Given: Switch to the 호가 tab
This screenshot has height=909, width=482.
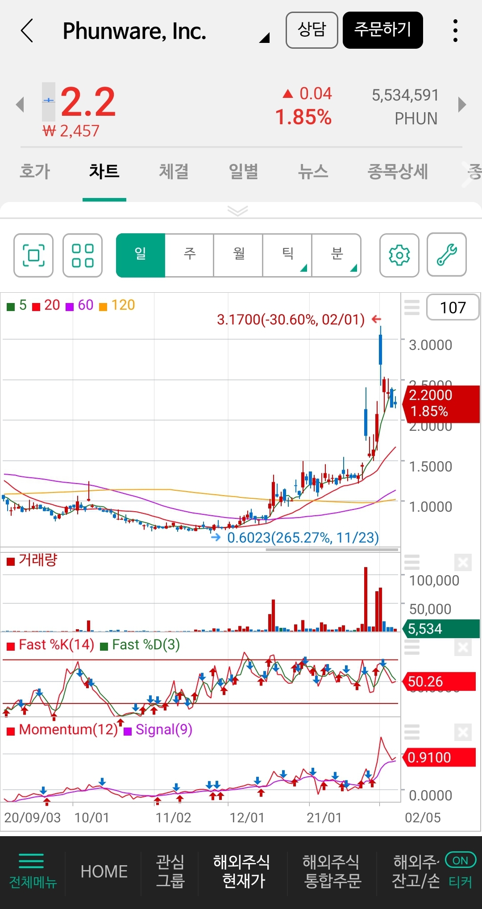Looking at the screenshot, I should click(x=35, y=172).
